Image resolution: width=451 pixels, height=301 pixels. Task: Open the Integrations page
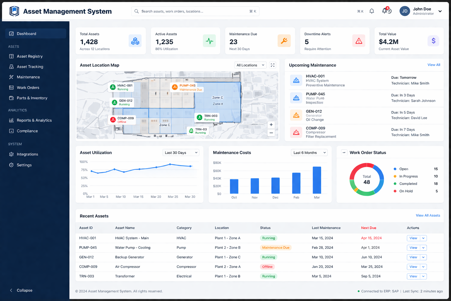tap(28, 154)
